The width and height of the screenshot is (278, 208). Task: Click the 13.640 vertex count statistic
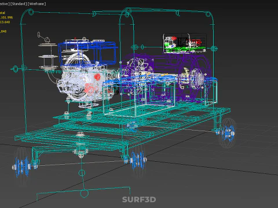(5, 22)
